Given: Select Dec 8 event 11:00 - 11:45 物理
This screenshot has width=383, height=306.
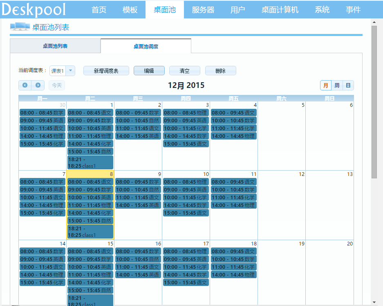Looking at the screenshot, I should click(90, 205).
